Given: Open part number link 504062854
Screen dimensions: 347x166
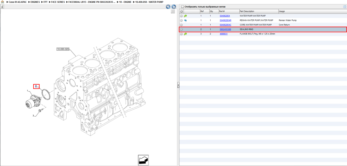Looking at the screenshot, I should coord(225,16).
